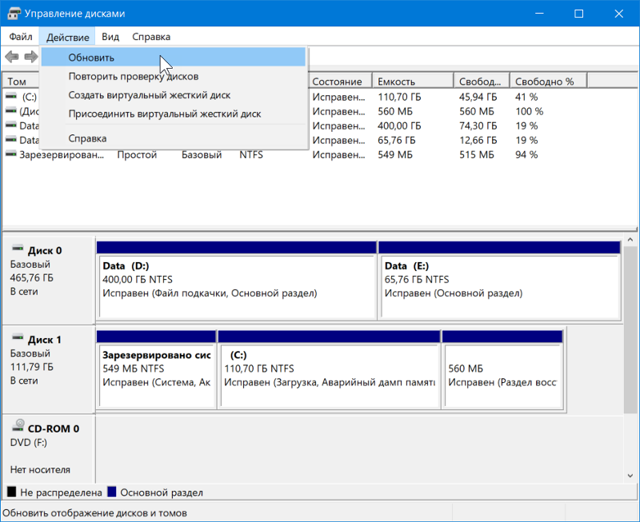Sort by the Емкость column header
Image resolution: width=640 pixels, height=522 pixels.
point(413,82)
